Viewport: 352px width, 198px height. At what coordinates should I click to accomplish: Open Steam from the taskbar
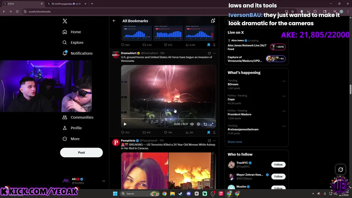point(180,194)
